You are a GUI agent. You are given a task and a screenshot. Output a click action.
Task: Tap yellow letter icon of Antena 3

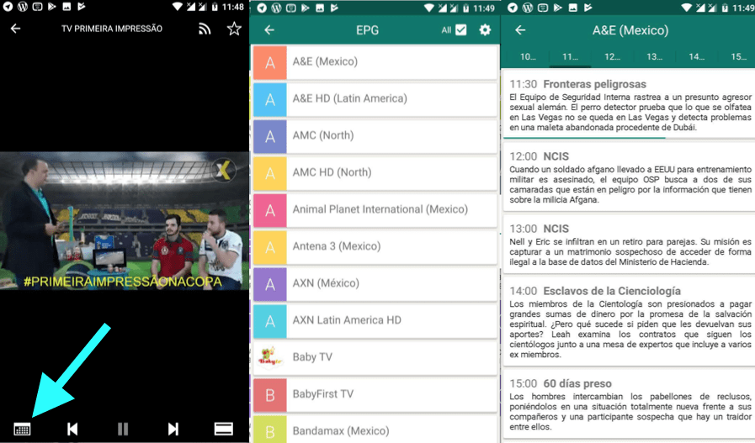click(270, 247)
